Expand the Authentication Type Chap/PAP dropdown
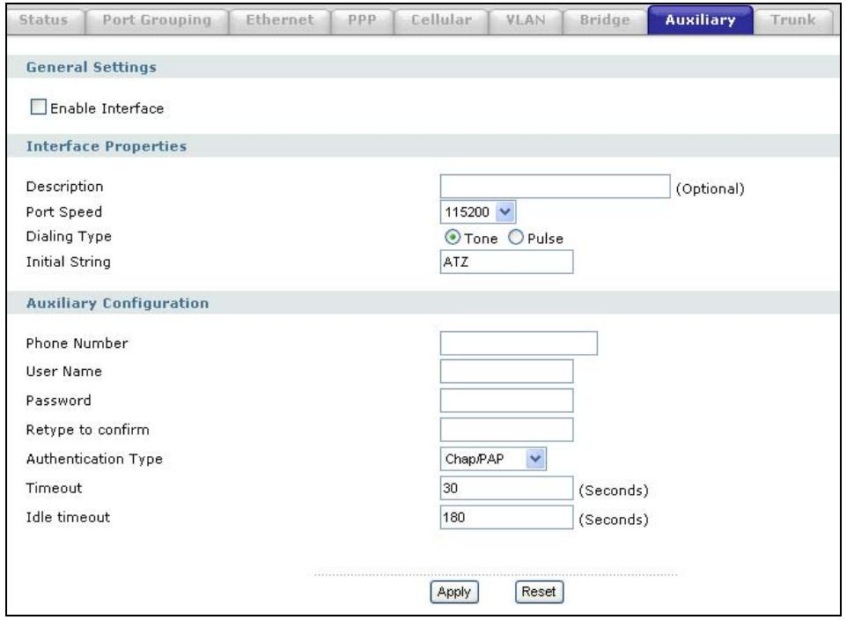Screen dimensions: 847x620 tap(493, 459)
